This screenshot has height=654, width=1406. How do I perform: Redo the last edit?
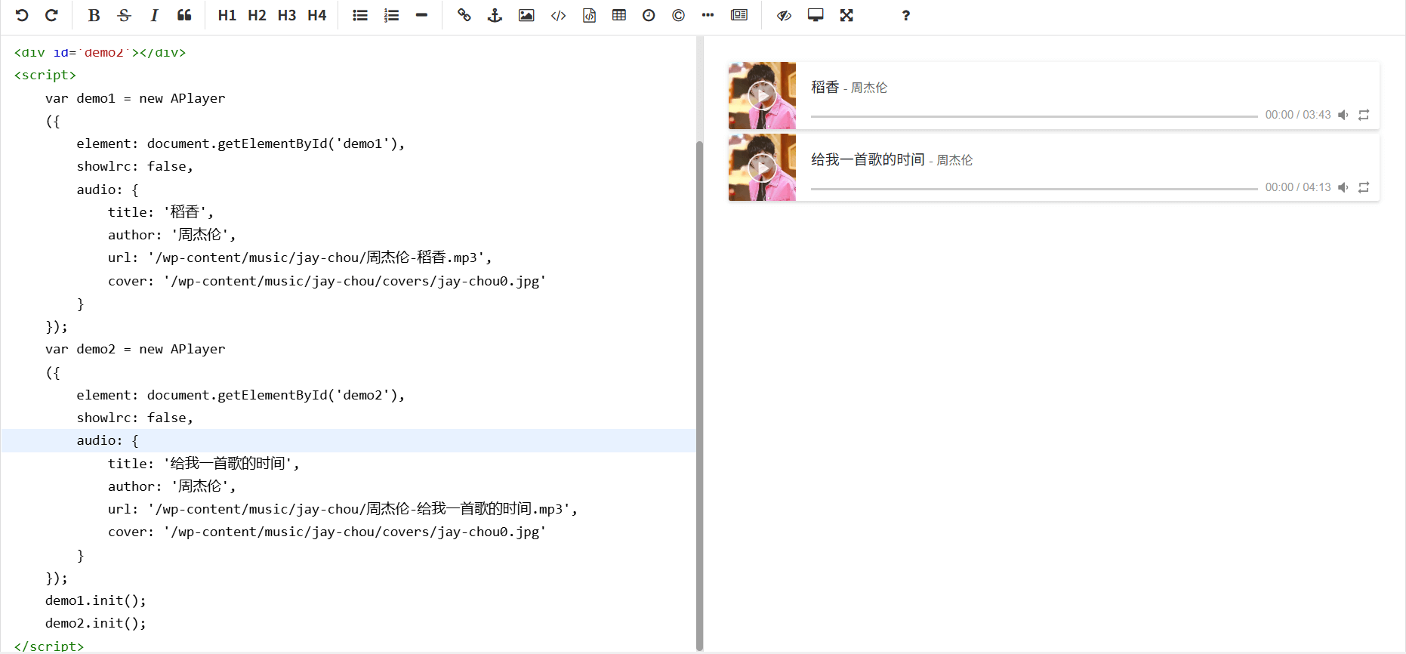coord(51,15)
